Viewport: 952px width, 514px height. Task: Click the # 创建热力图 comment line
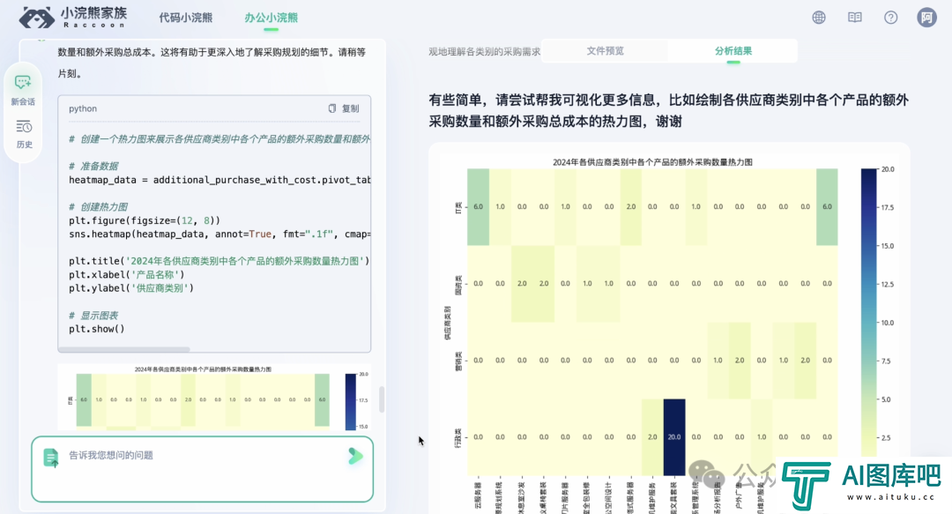pyautogui.click(x=98, y=206)
